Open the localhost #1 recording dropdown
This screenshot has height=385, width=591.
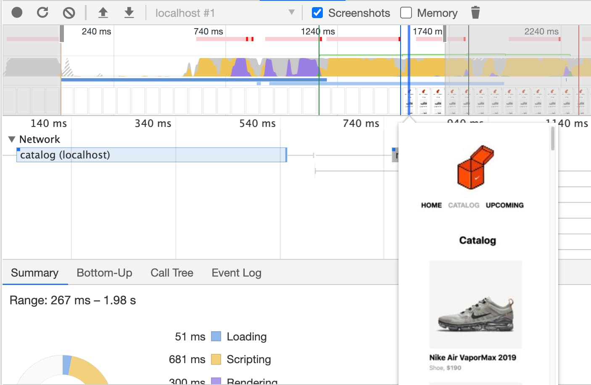tap(225, 13)
